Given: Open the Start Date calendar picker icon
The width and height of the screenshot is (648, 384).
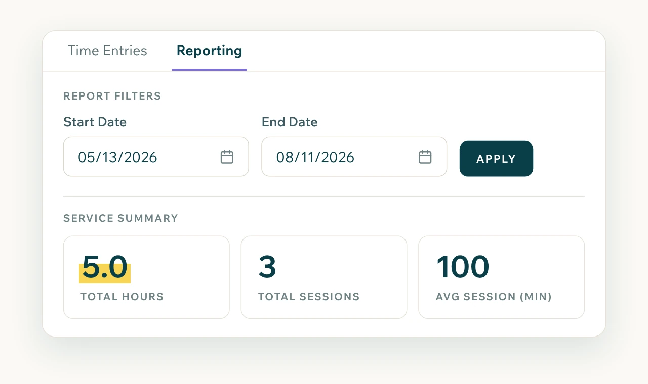Looking at the screenshot, I should [227, 157].
